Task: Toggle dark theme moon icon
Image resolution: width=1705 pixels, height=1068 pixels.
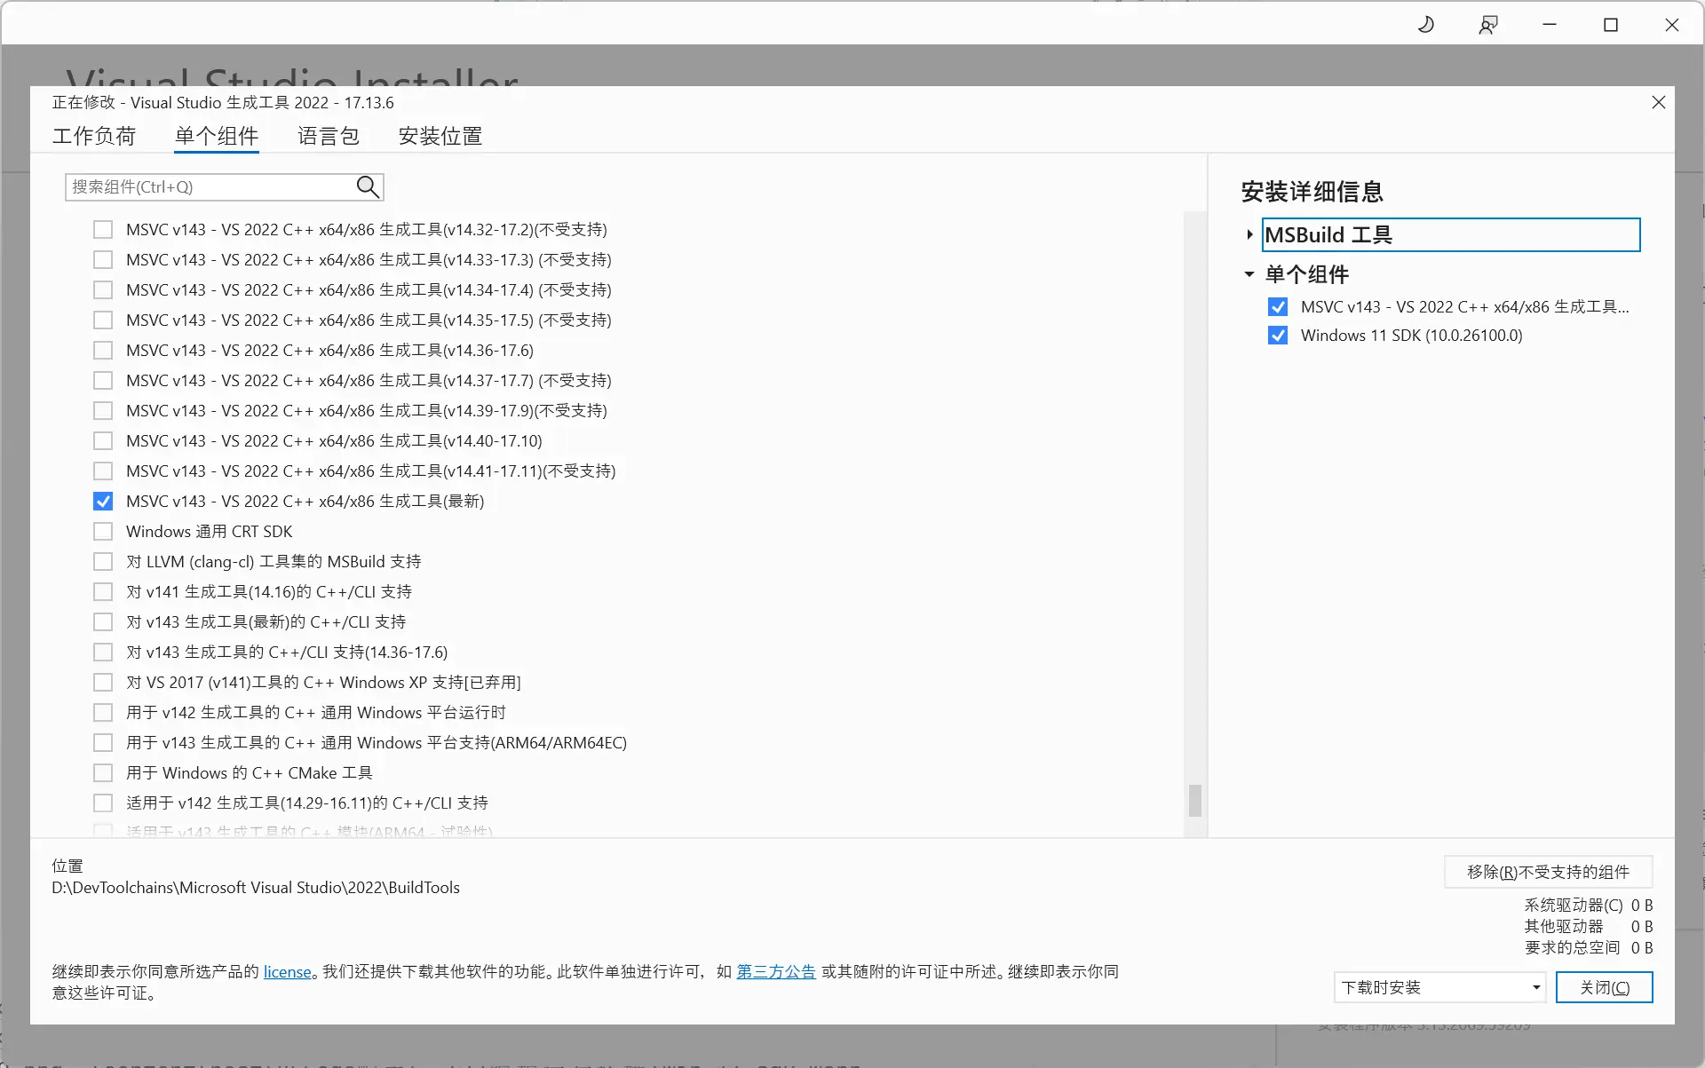Action: (x=1426, y=25)
